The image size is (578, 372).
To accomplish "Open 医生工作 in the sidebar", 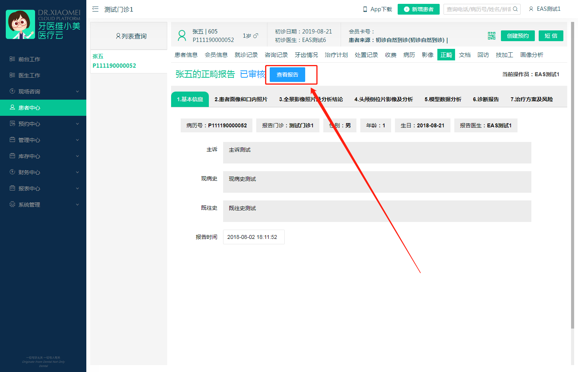I will click(29, 75).
